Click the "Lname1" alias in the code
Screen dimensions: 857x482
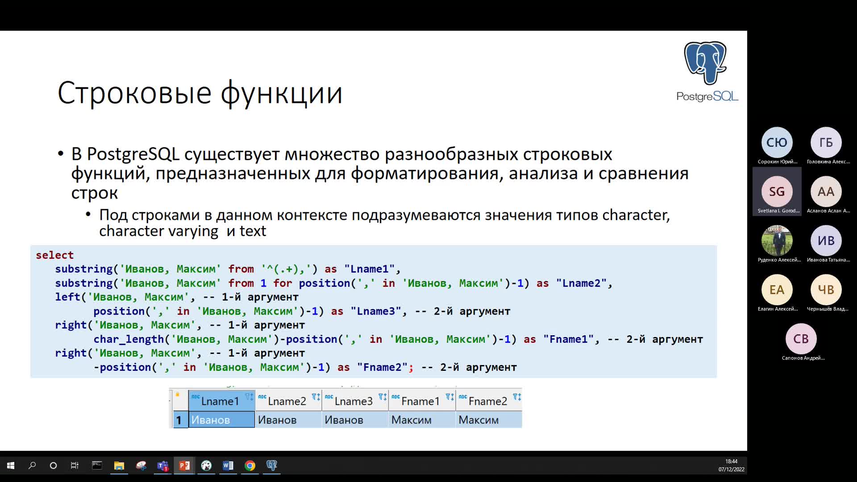click(x=369, y=269)
